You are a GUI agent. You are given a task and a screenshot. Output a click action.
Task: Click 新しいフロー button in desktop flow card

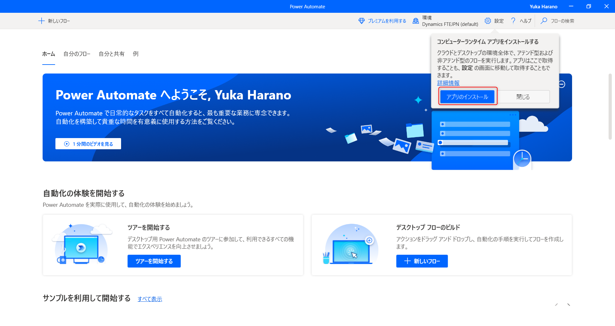[x=422, y=261]
